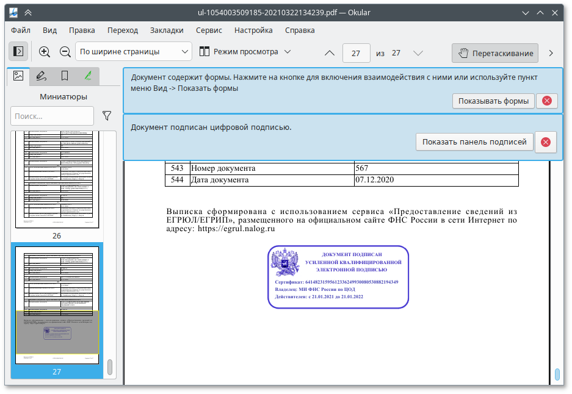The image size is (572, 394).
Task: Open the 'Настройка' menu
Action: pos(253,30)
